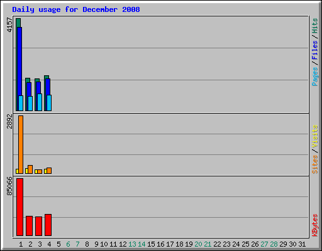
Task: Select the red KBytes bar for day 1
Action: click(19, 207)
